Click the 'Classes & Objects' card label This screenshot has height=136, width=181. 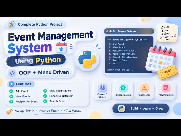pos(102,95)
